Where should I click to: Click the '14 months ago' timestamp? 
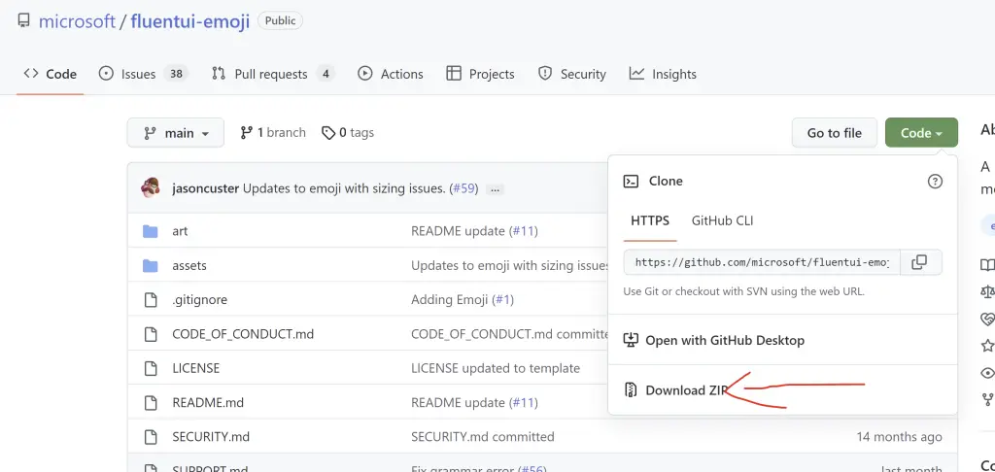pos(899,436)
